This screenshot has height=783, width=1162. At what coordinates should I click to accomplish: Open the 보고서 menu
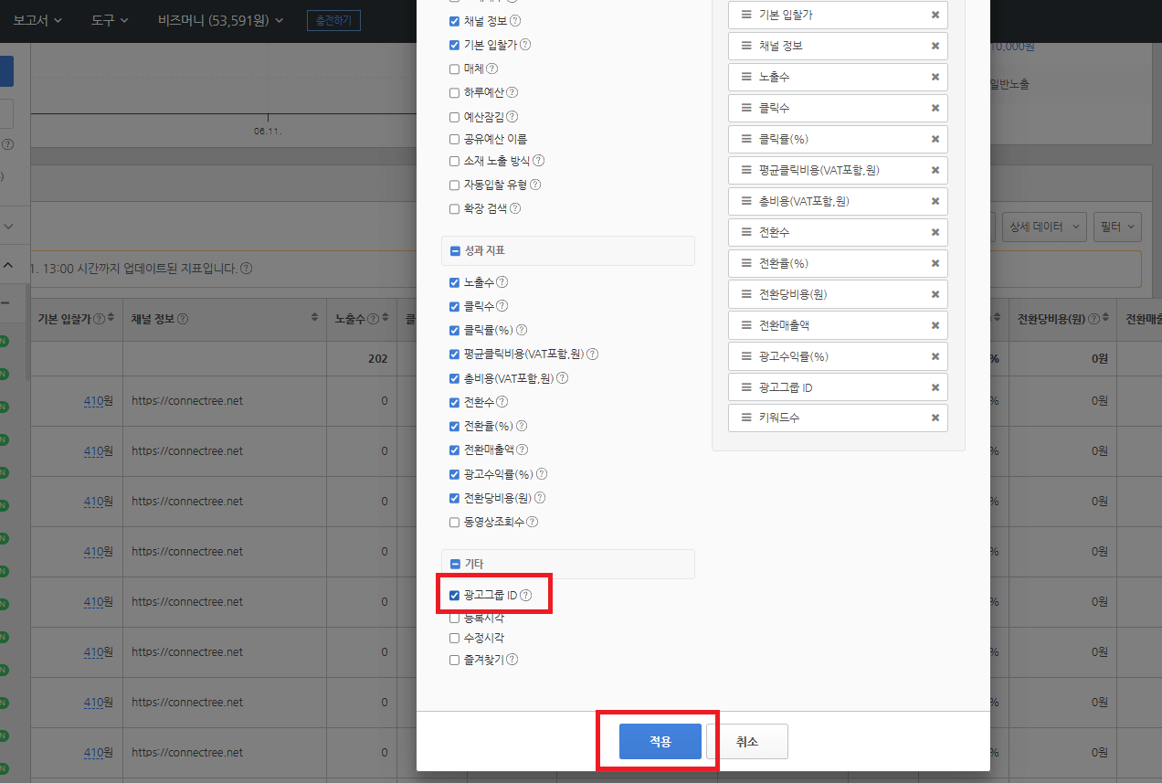click(36, 18)
